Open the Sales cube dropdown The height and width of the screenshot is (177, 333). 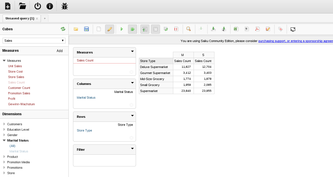[34, 41]
